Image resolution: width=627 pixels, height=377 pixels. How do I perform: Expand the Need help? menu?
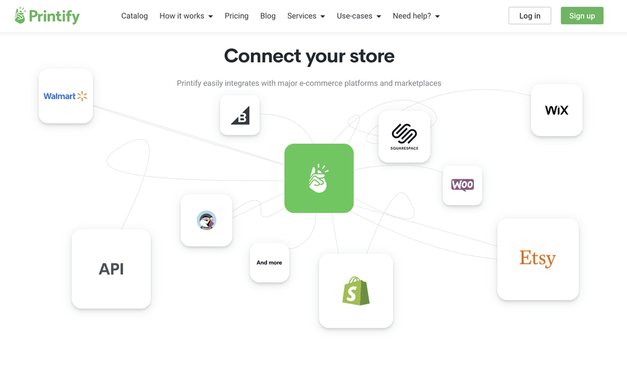[x=416, y=16]
